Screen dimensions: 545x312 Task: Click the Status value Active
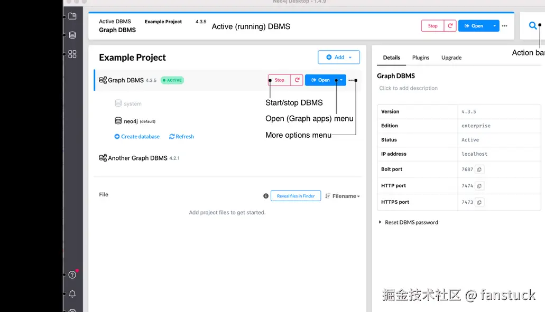point(470,140)
